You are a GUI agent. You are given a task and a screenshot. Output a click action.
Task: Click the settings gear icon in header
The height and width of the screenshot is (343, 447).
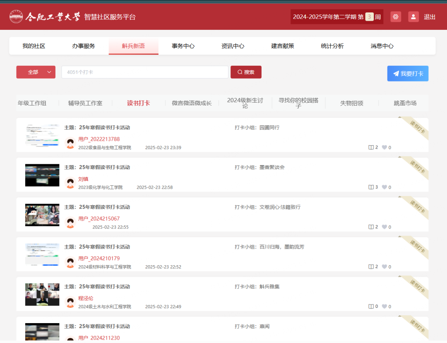(x=396, y=17)
